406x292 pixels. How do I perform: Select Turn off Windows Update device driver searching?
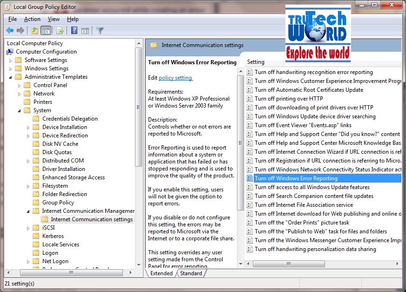[315, 116]
